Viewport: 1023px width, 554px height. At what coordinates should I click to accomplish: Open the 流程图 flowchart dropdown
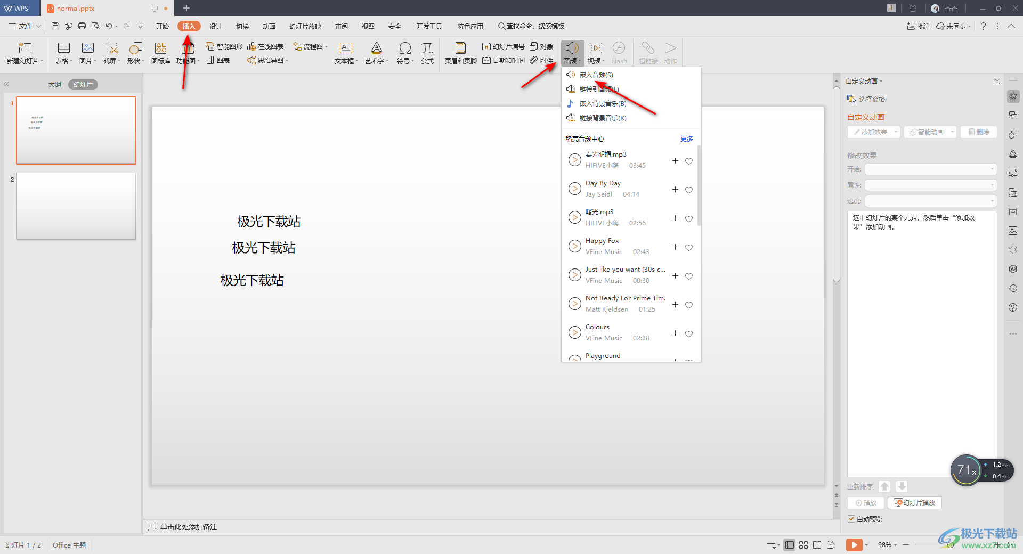(311, 46)
